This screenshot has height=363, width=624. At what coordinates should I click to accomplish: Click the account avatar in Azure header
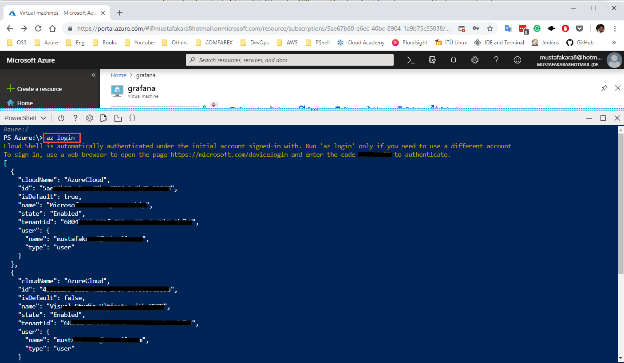[614, 60]
